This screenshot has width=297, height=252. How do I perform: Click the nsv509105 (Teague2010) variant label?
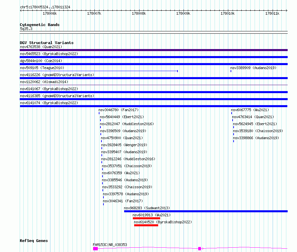(x=42, y=68)
